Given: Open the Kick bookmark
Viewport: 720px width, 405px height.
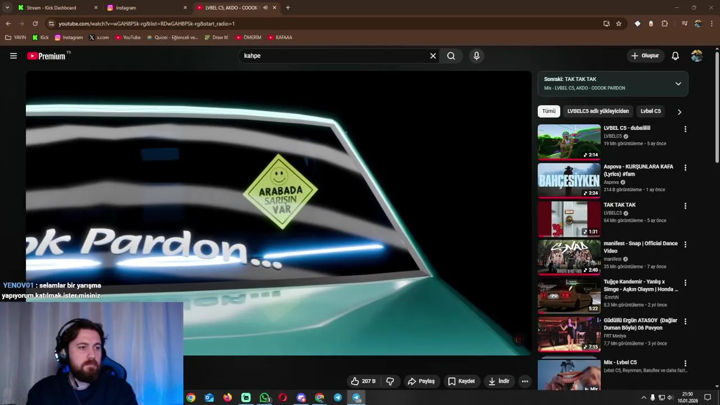Looking at the screenshot, I should tap(40, 38).
